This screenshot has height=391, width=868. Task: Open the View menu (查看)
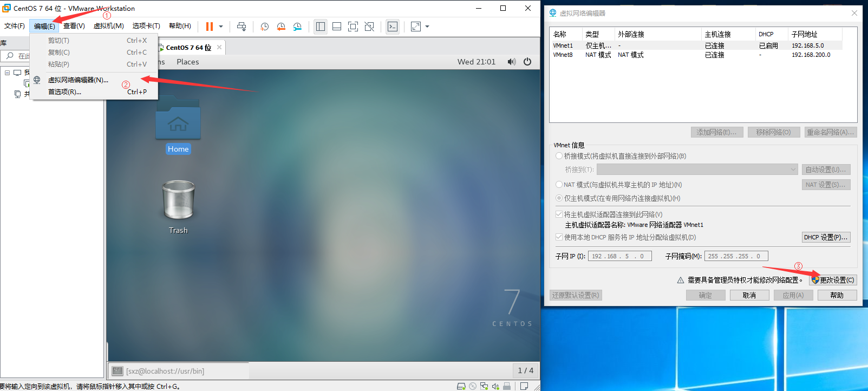[74, 26]
